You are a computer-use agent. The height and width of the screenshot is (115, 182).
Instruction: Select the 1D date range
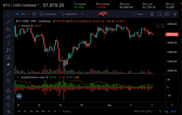(19, 111)
